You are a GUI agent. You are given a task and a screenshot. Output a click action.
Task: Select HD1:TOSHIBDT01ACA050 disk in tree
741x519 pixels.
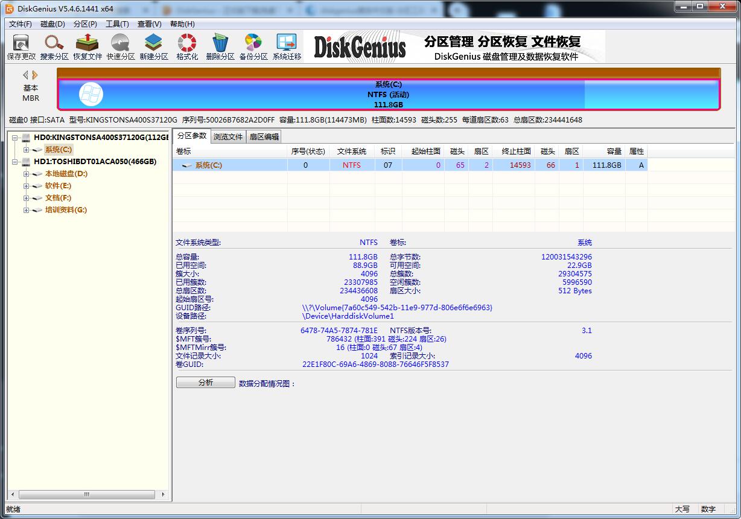(x=95, y=162)
